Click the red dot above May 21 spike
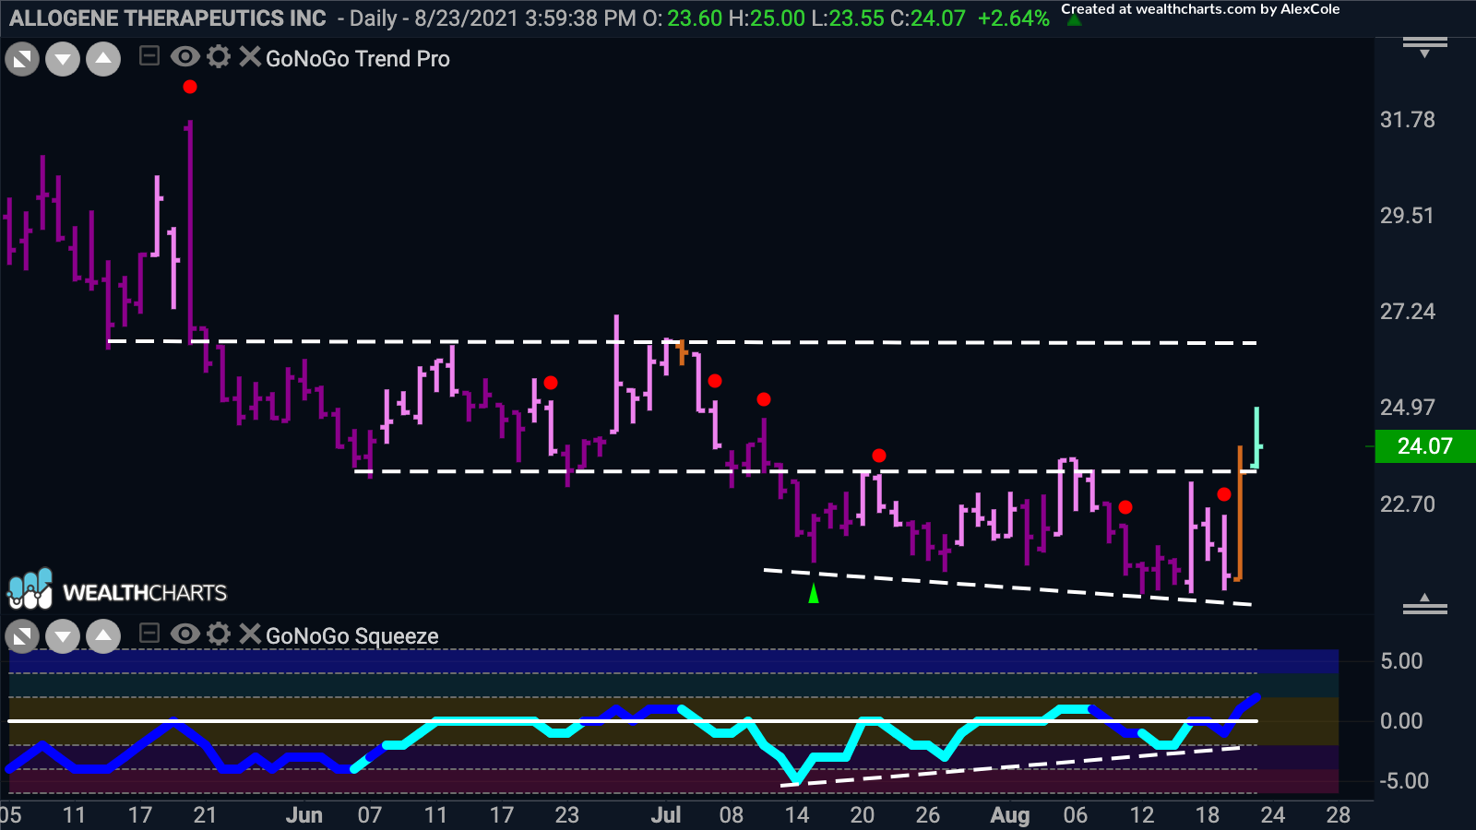Screen dimensions: 1476x830 pyautogui.click(x=190, y=87)
